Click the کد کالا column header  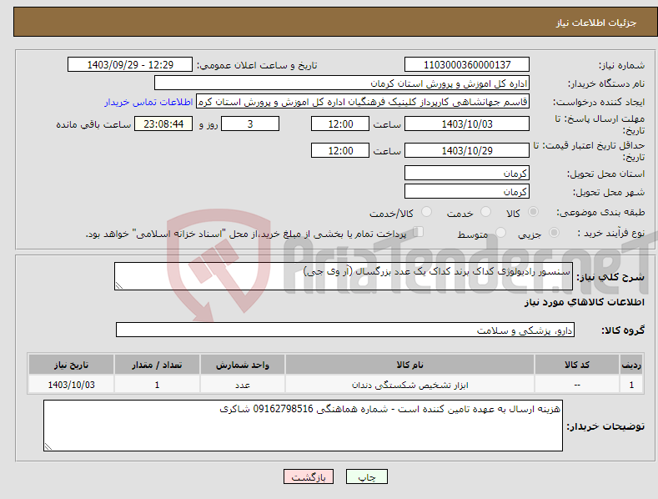point(577,365)
